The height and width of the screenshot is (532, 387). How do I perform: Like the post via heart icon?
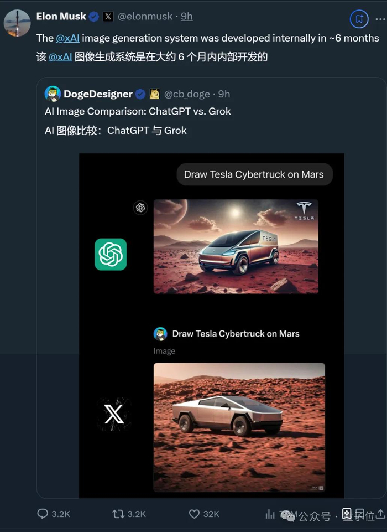194,514
